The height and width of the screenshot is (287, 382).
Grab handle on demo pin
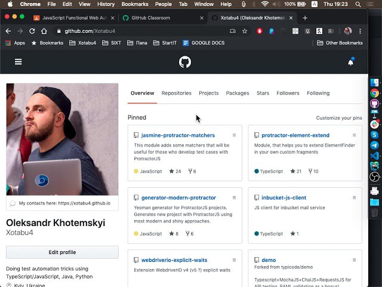[x=354, y=260]
